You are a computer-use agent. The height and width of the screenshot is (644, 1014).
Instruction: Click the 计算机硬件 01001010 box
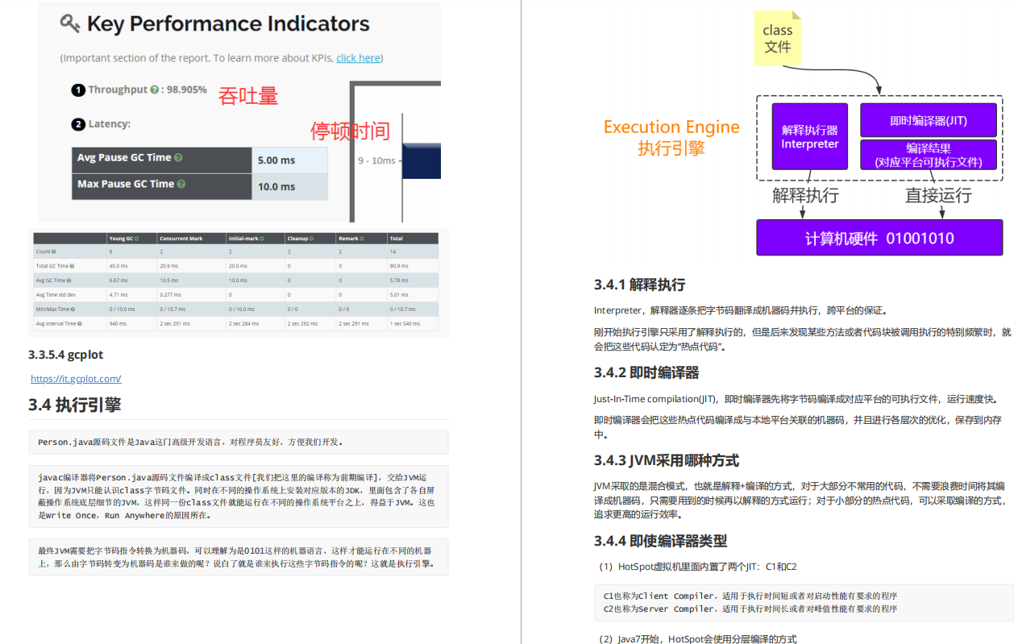pyautogui.click(x=879, y=238)
